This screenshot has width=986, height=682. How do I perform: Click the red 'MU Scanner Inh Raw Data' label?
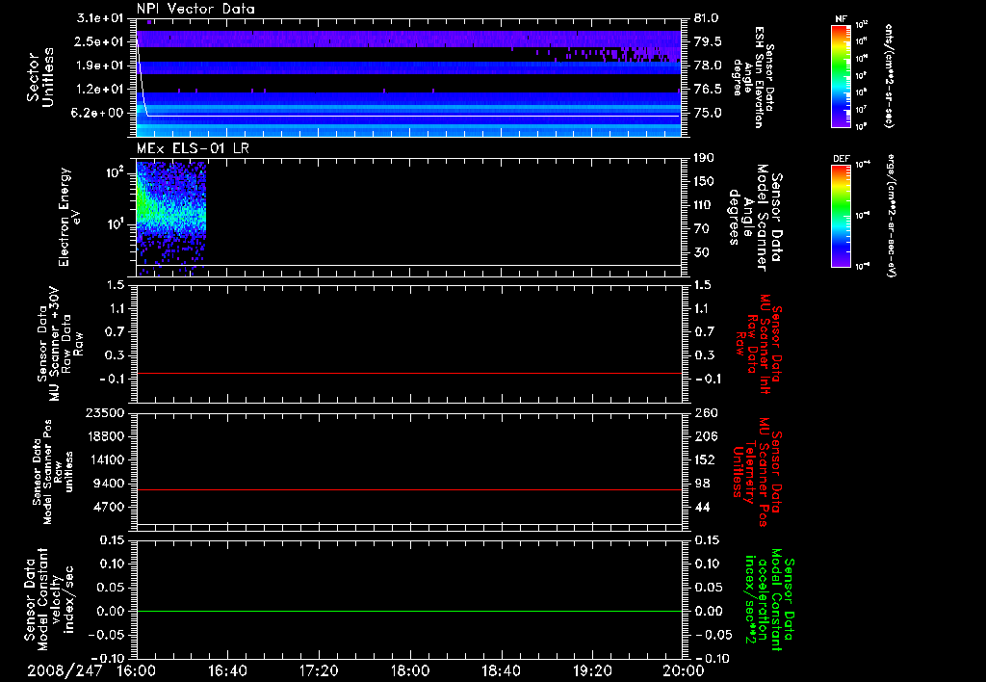point(761,344)
